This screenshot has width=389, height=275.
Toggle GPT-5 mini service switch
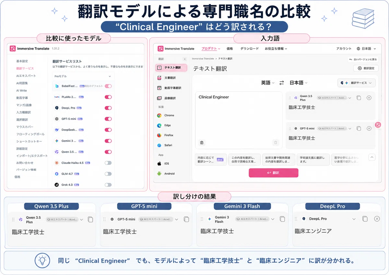click(x=108, y=119)
